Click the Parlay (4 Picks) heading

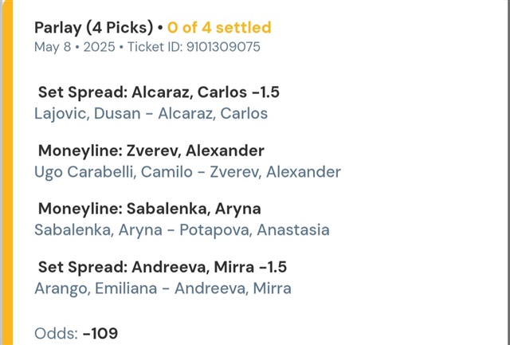click(94, 28)
